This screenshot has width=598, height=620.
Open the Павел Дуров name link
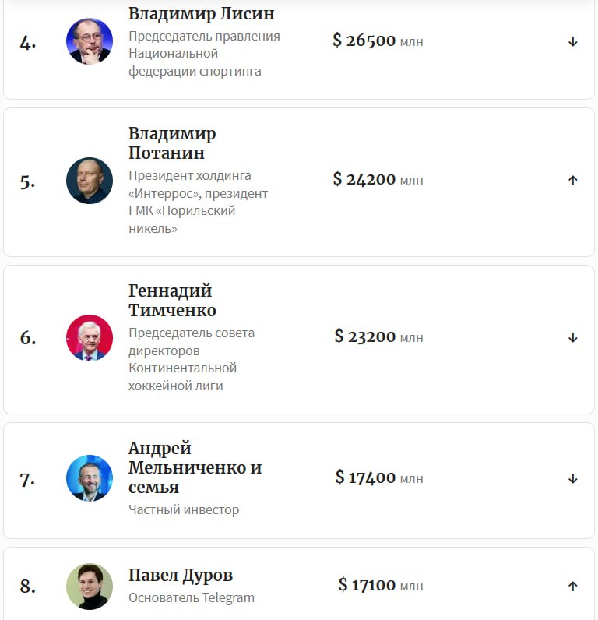pos(181,576)
